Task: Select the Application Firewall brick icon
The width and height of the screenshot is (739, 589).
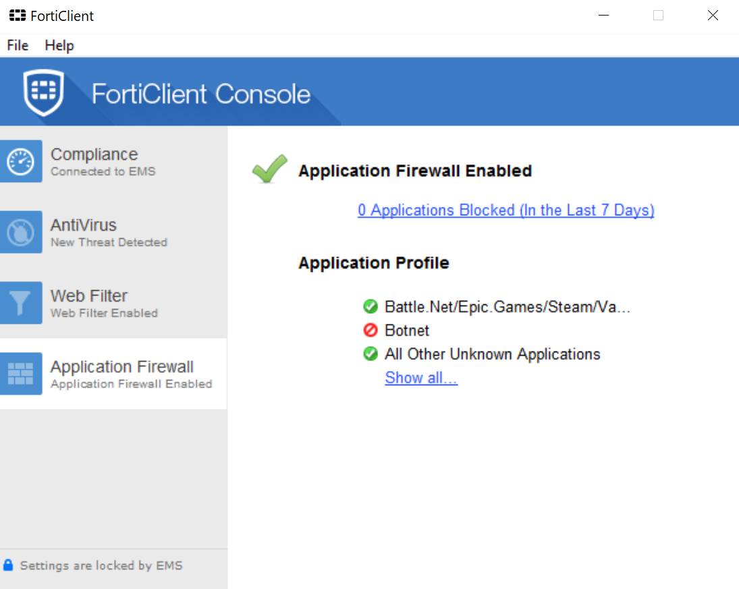Action: [x=21, y=374]
